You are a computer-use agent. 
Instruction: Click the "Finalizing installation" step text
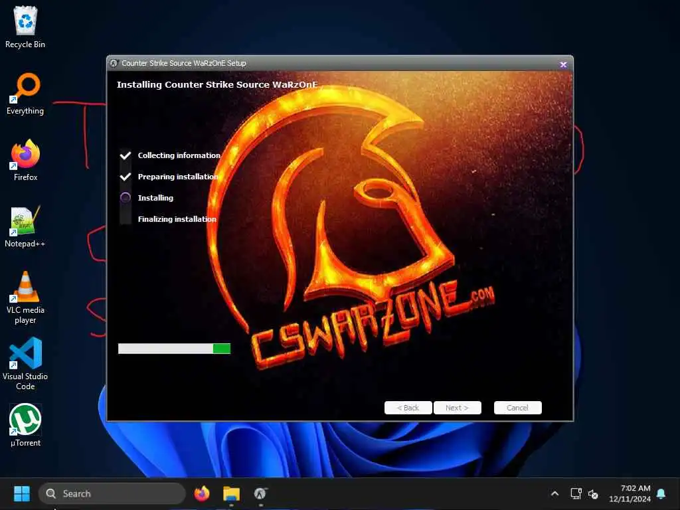tap(177, 219)
